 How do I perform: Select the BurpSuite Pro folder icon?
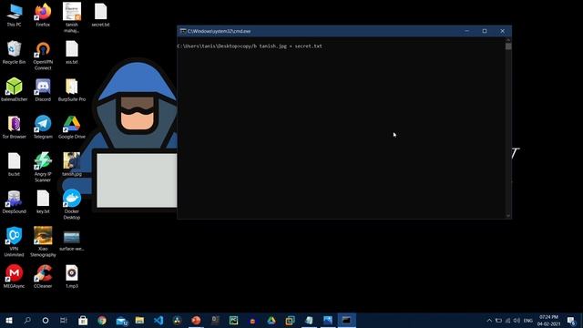click(72, 89)
